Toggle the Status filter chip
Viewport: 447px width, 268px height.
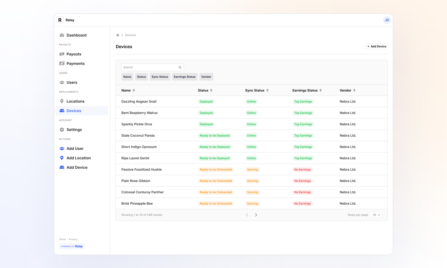click(x=141, y=76)
